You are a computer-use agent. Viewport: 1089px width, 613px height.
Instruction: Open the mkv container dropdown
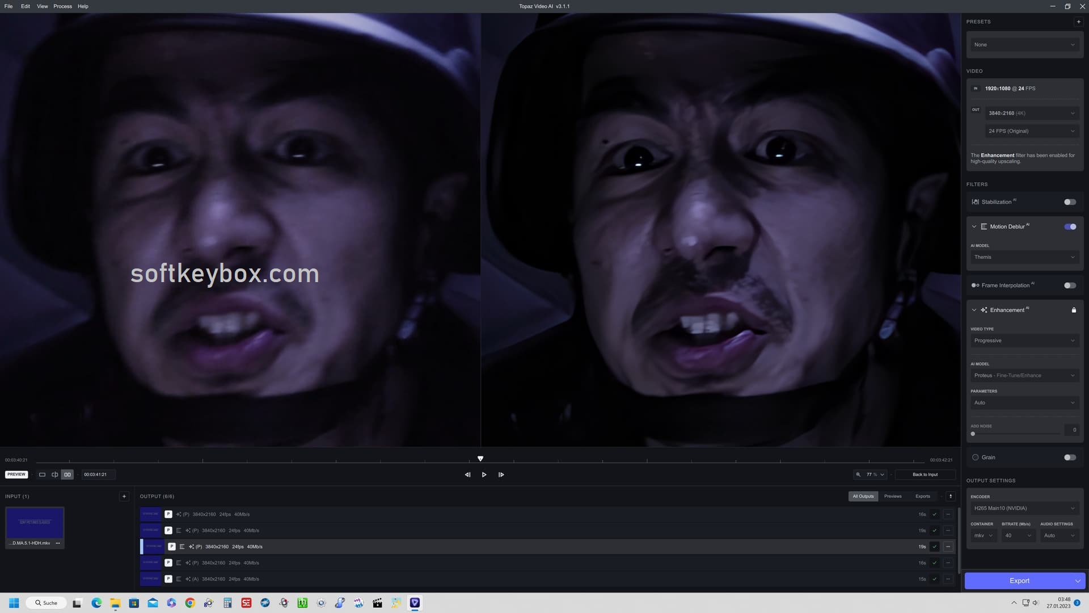pos(983,535)
